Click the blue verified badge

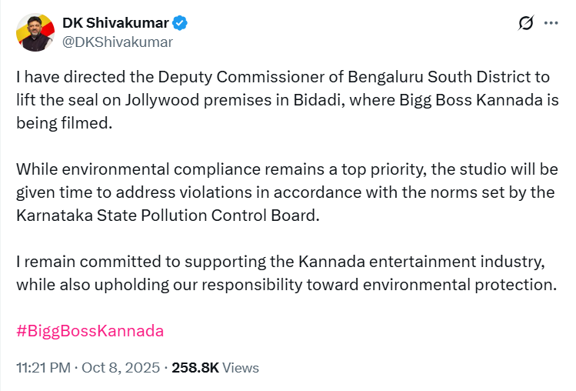(181, 24)
